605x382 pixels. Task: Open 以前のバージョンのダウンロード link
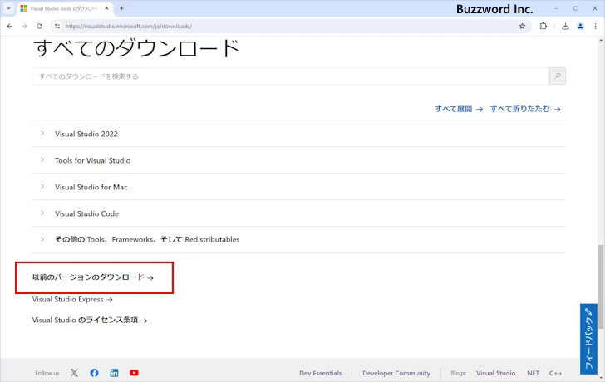[x=92, y=277]
